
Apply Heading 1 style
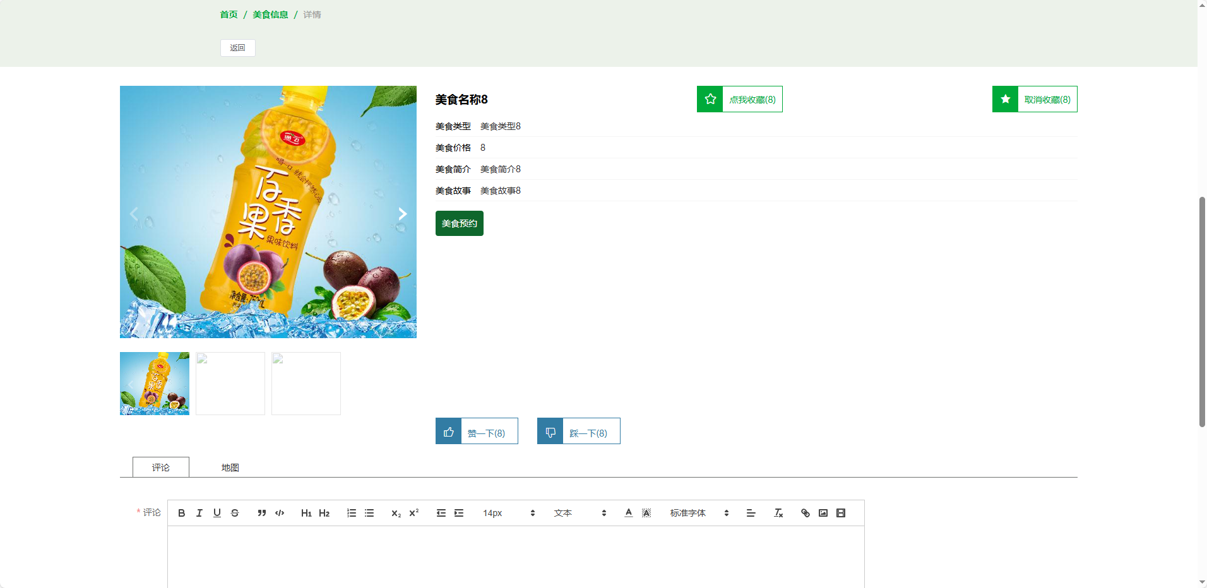[306, 513]
